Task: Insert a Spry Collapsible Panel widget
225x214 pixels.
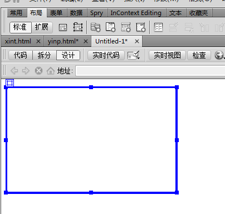Action: (141, 27)
